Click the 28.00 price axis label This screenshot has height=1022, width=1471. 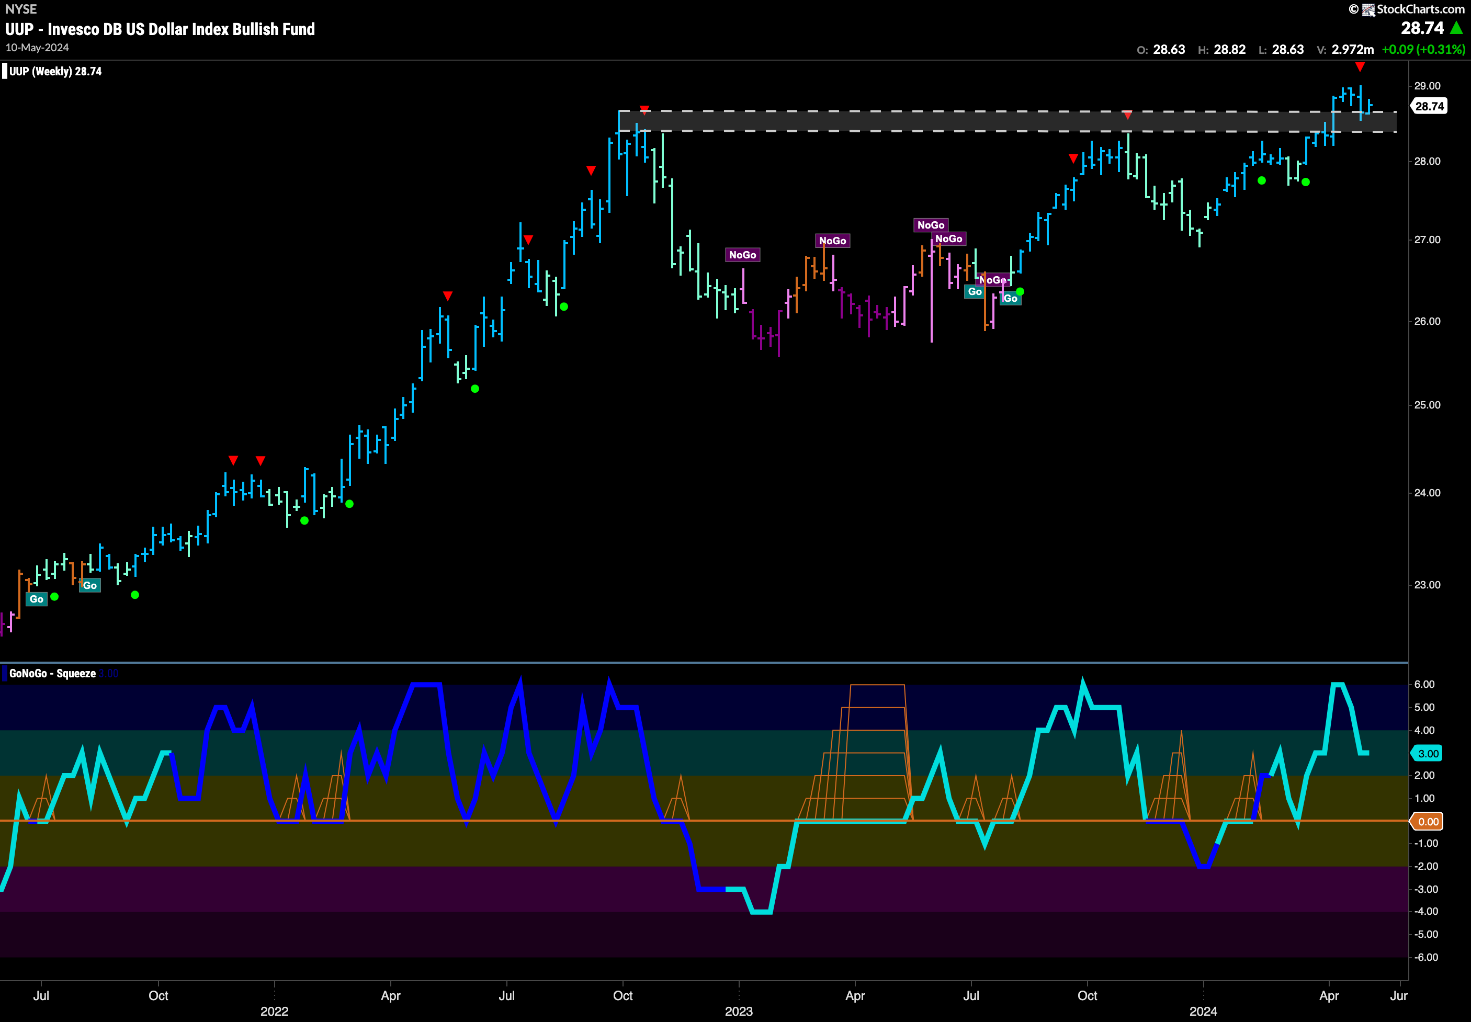tap(1428, 162)
